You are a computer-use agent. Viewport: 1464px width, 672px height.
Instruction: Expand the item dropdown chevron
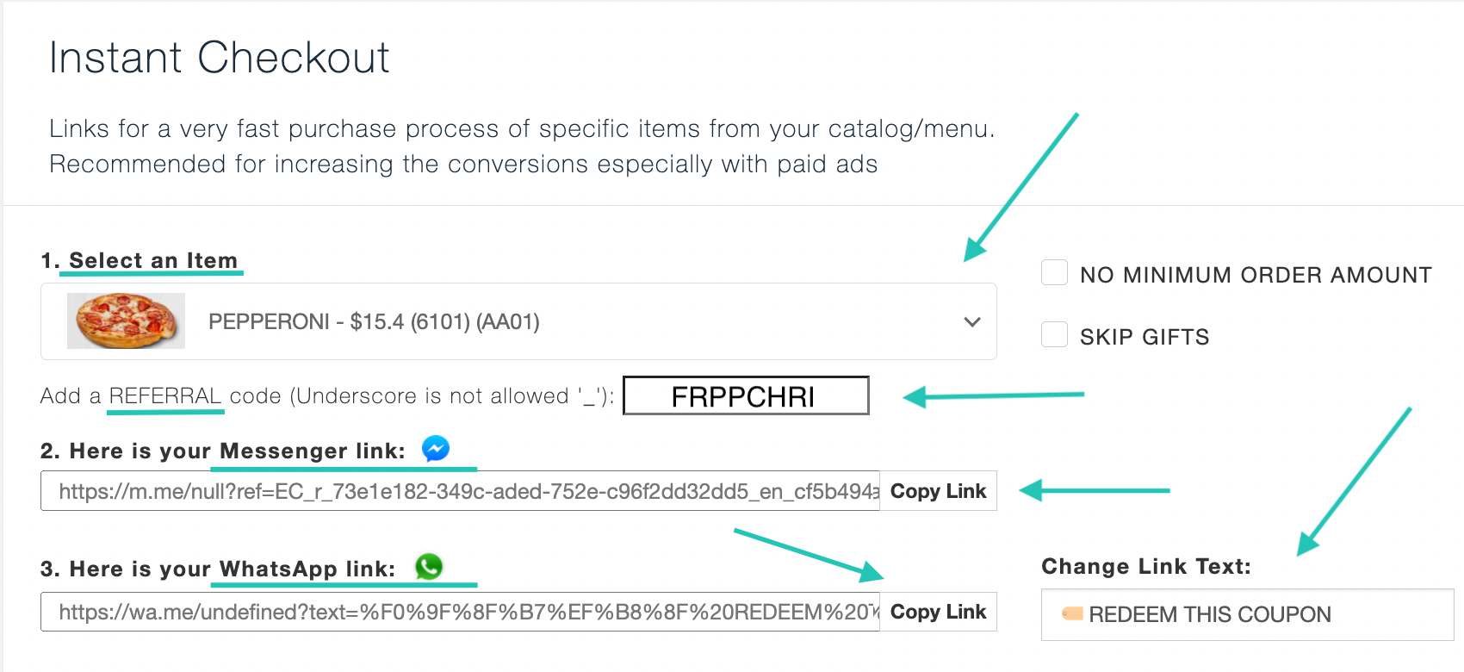[972, 322]
